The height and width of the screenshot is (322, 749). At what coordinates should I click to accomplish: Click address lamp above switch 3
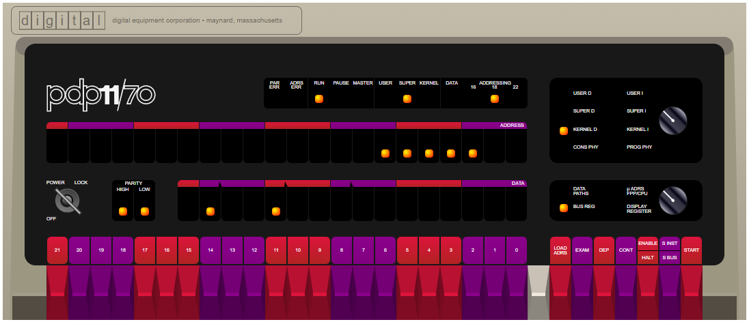(451, 153)
